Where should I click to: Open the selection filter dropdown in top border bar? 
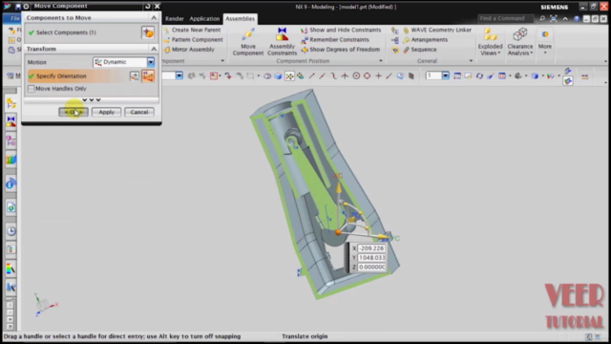pyautogui.click(x=179, y=75)
